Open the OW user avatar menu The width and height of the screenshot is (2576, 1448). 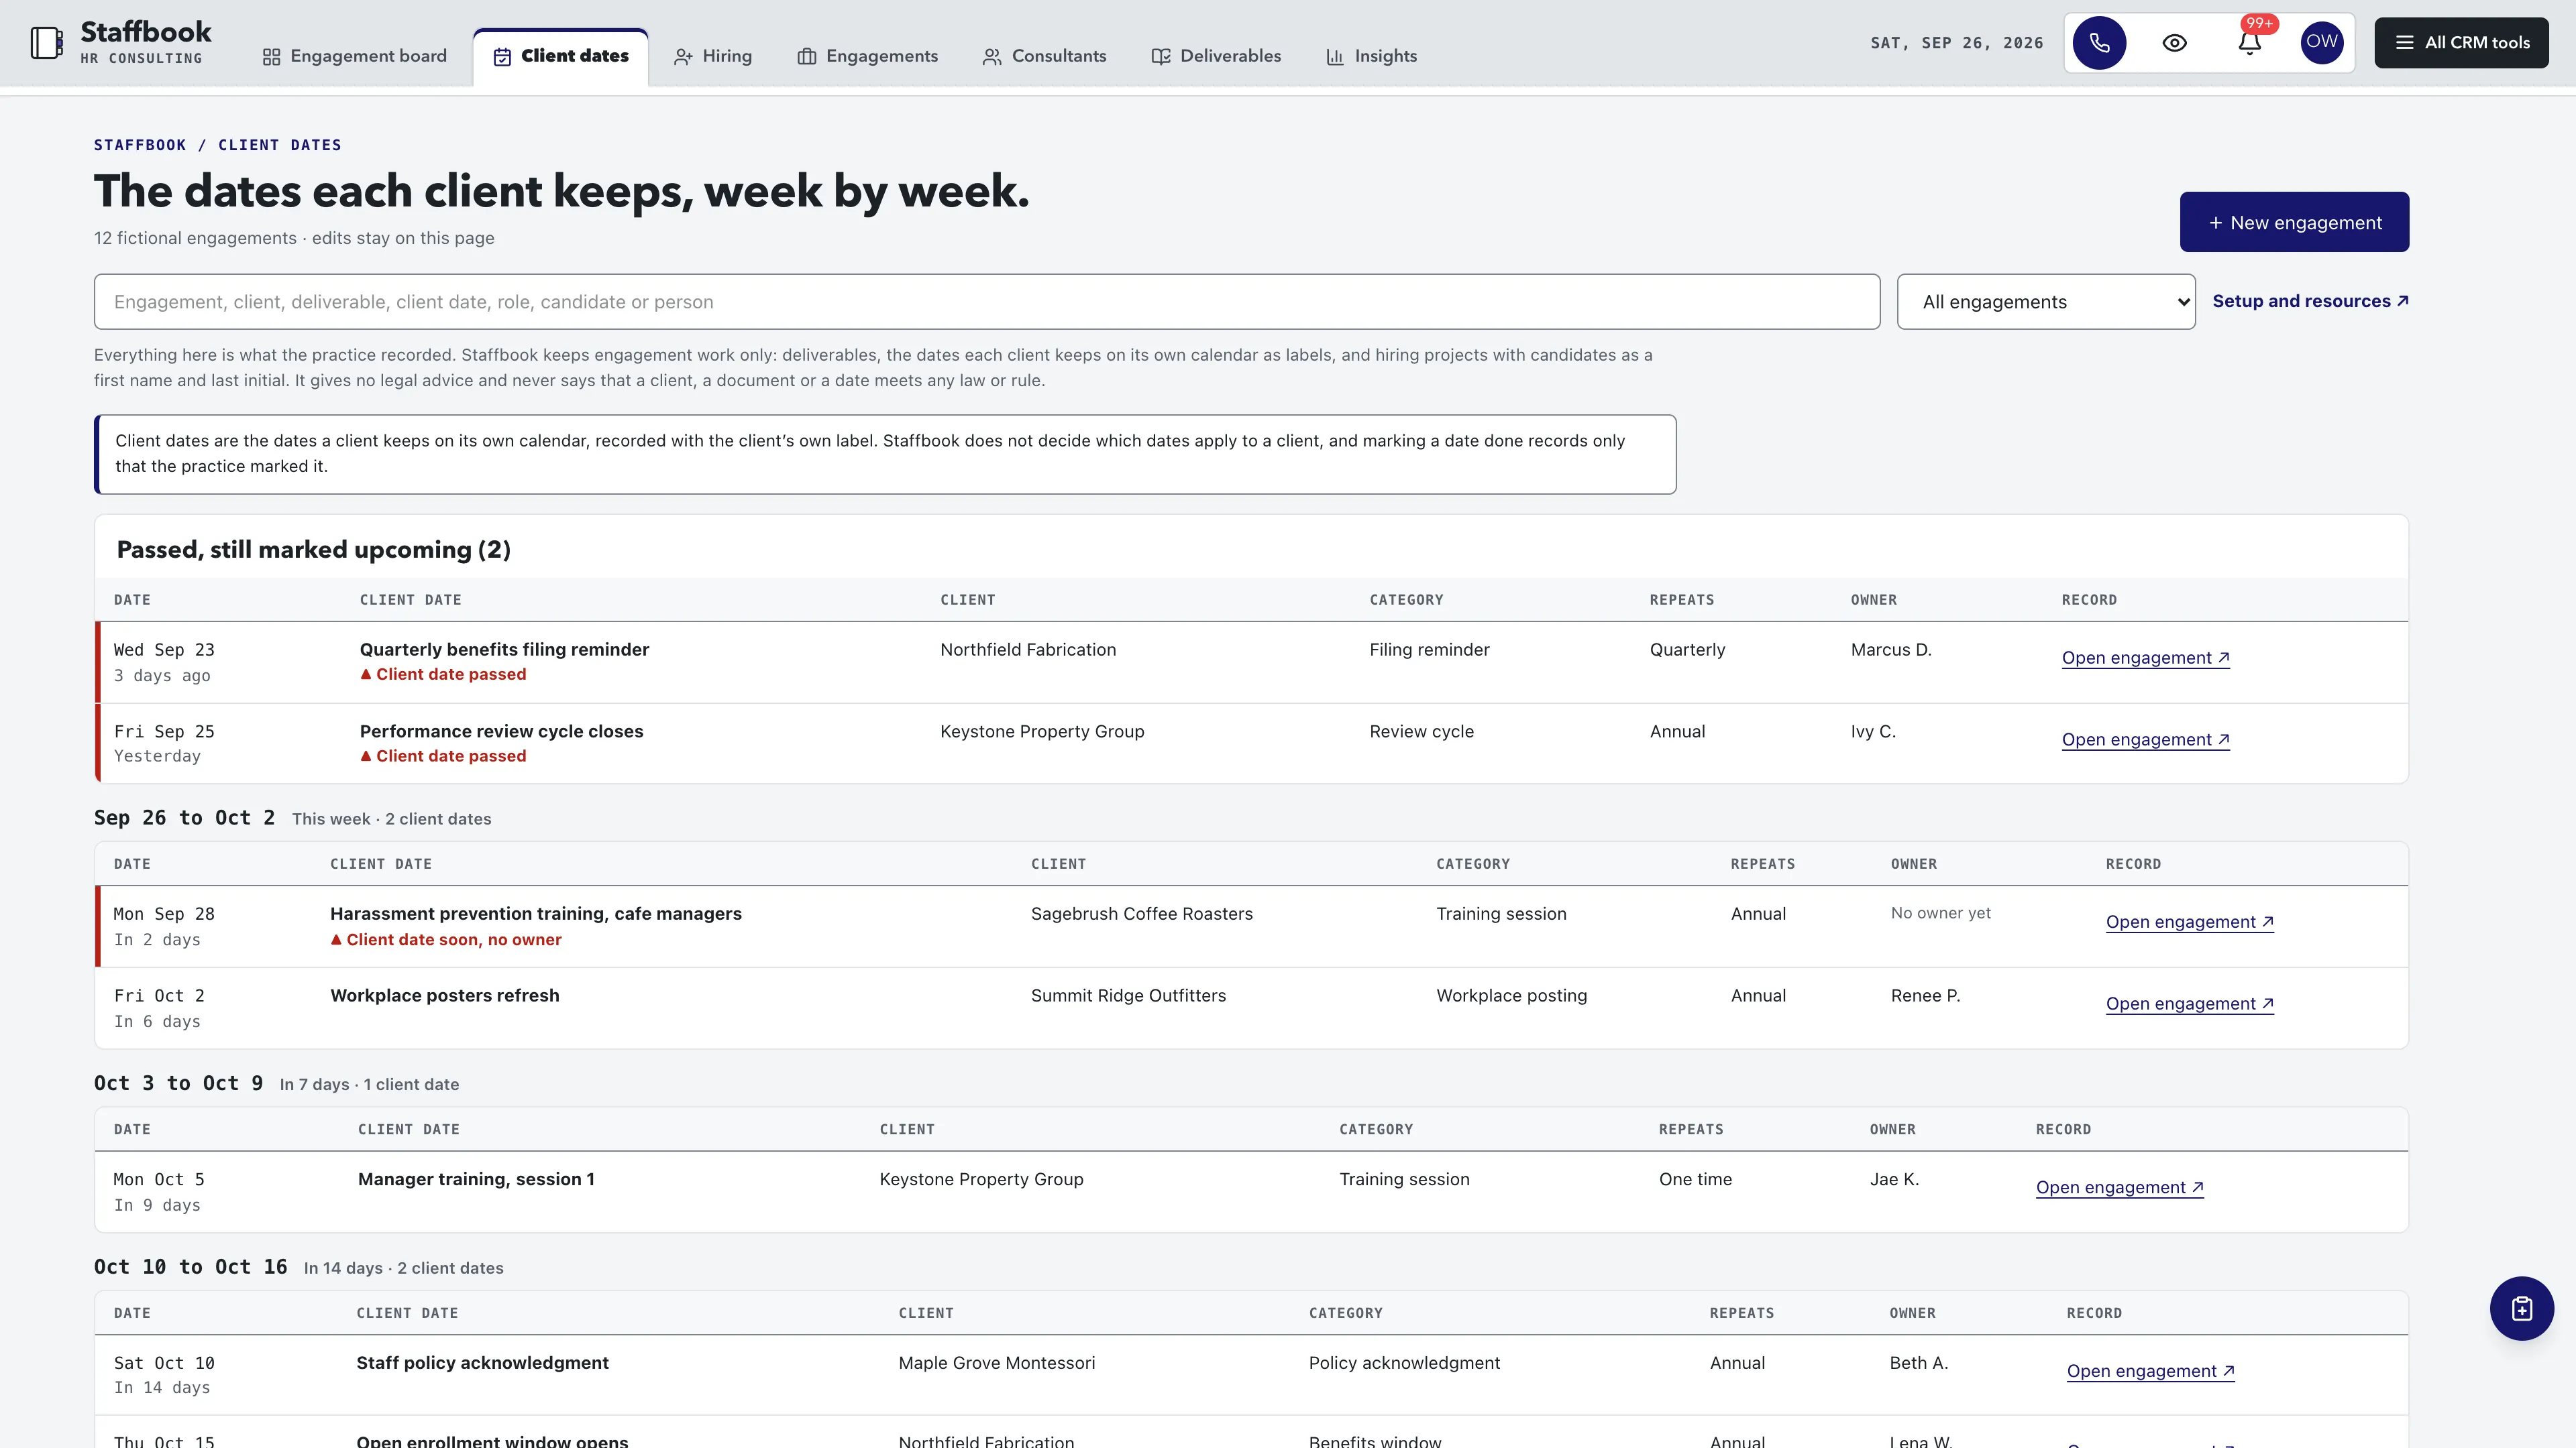(2321, 42)
